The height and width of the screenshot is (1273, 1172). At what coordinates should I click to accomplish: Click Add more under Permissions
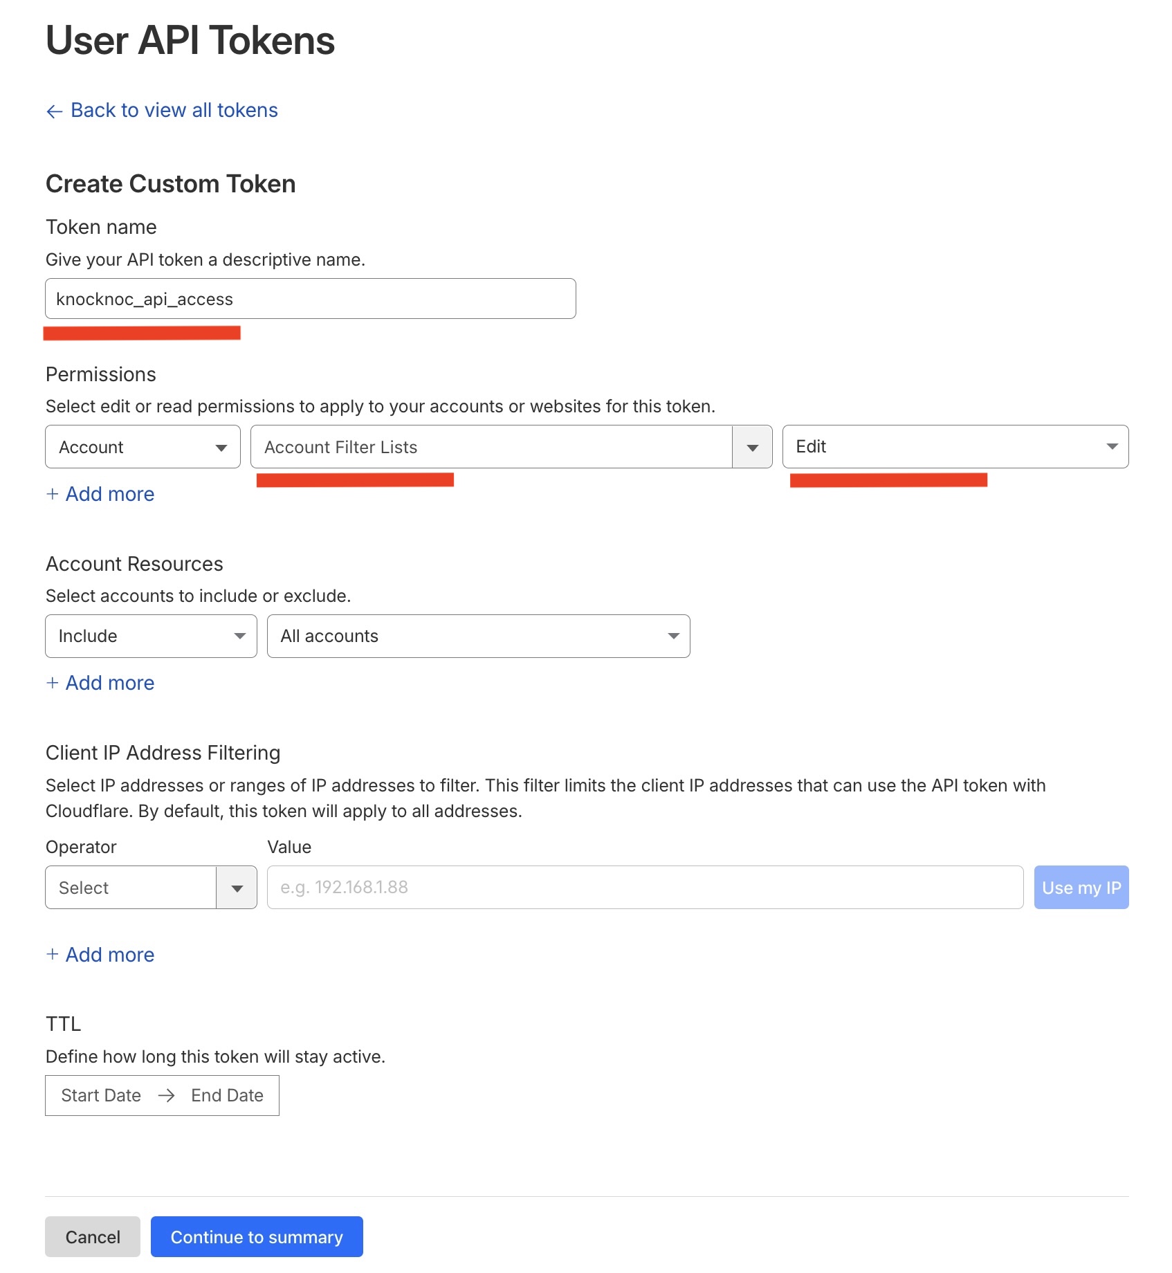[x=100, y=494]
